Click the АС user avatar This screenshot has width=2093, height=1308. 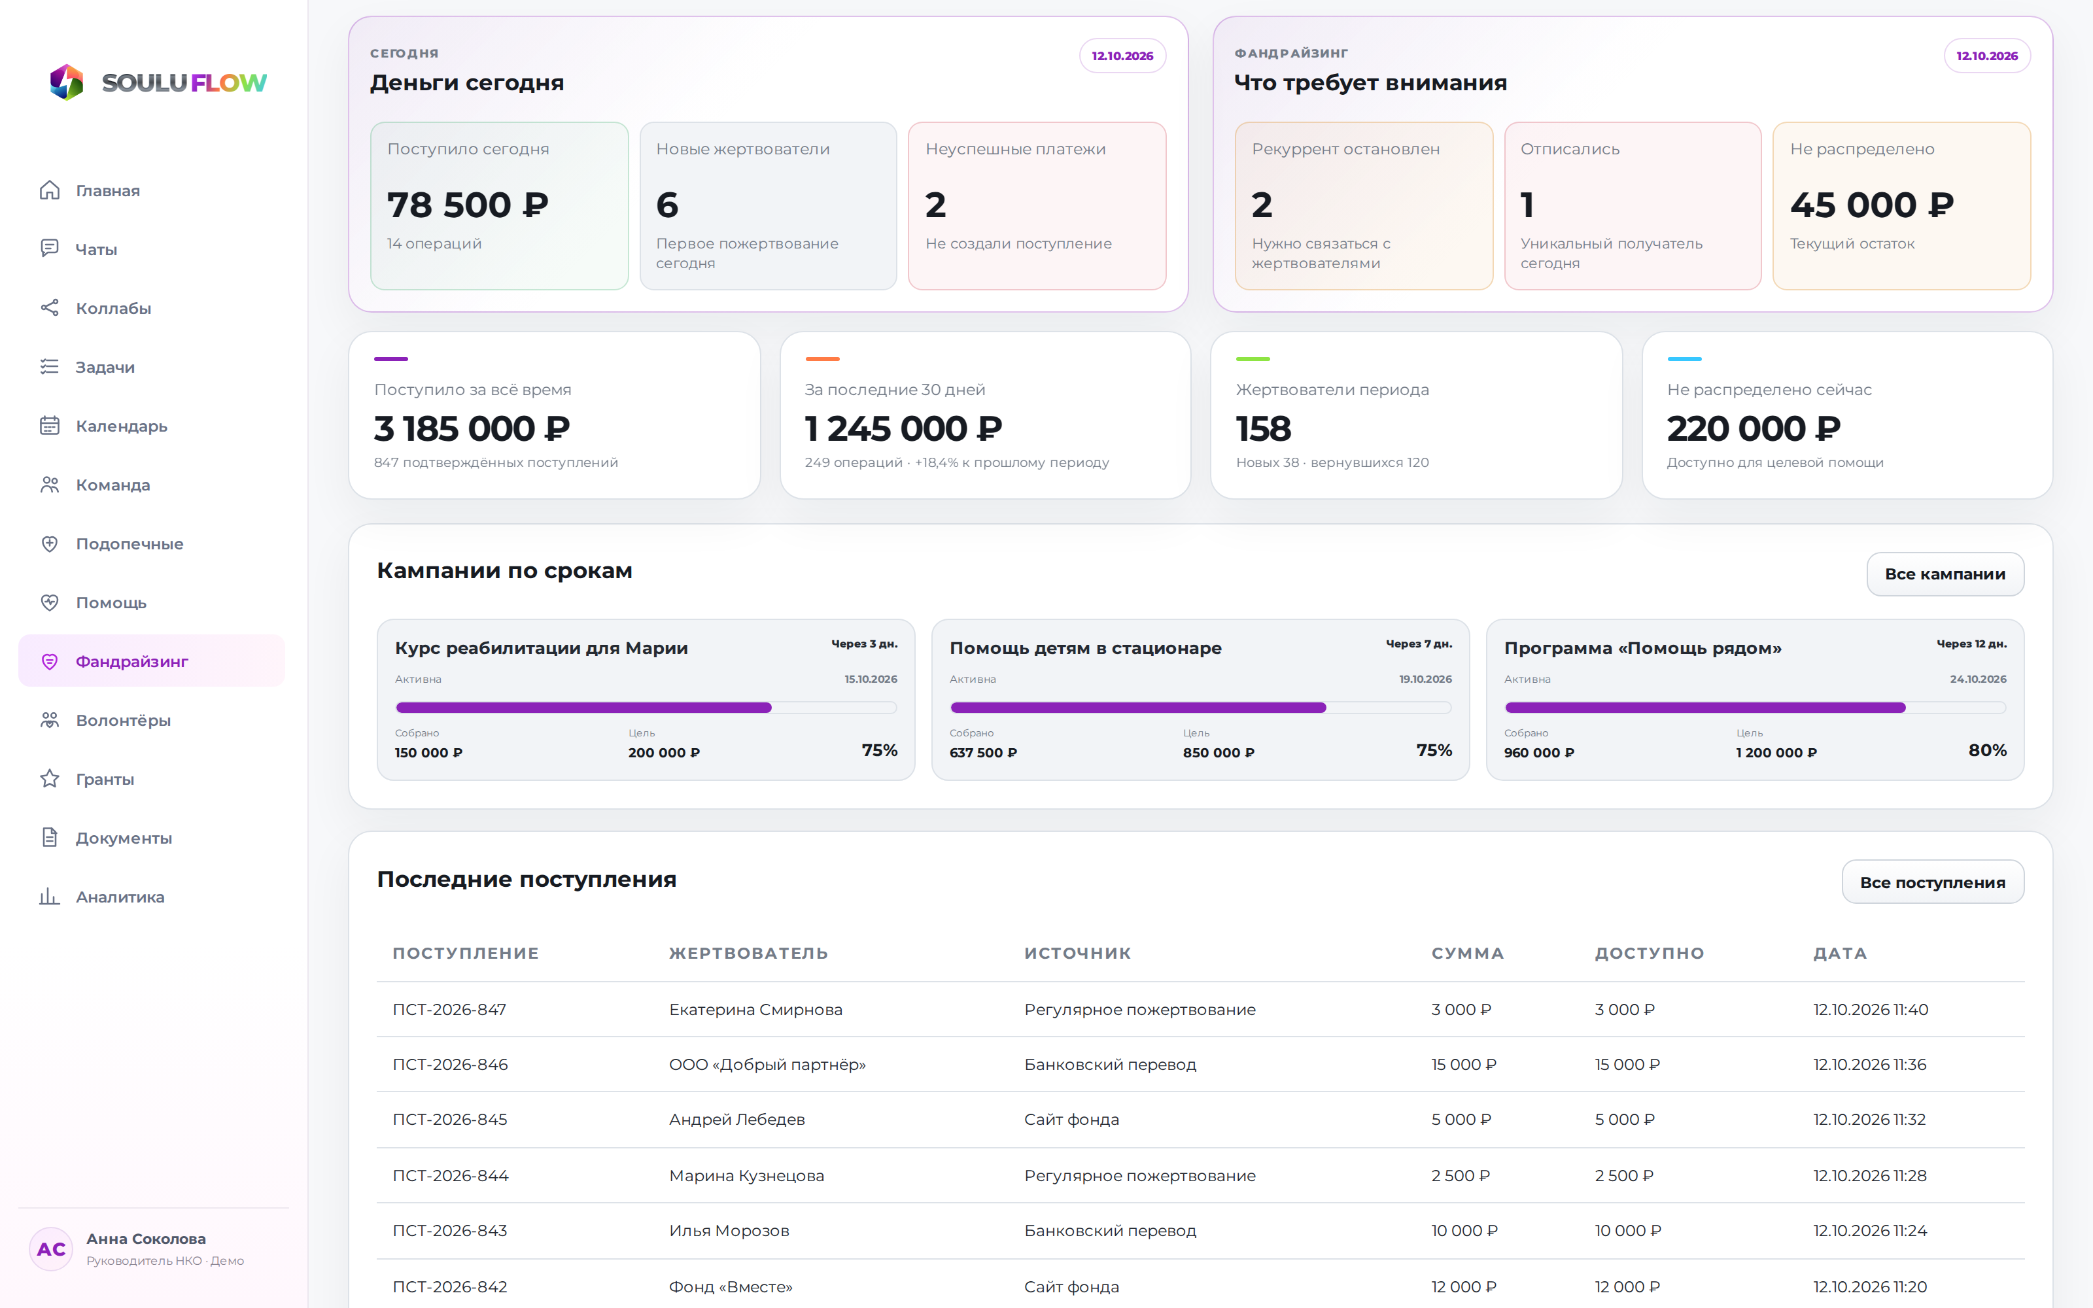point(51,1248)
